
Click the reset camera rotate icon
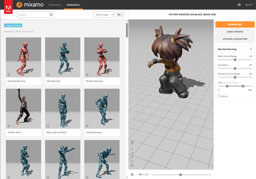pyautogui.click(x=132, y=149)
